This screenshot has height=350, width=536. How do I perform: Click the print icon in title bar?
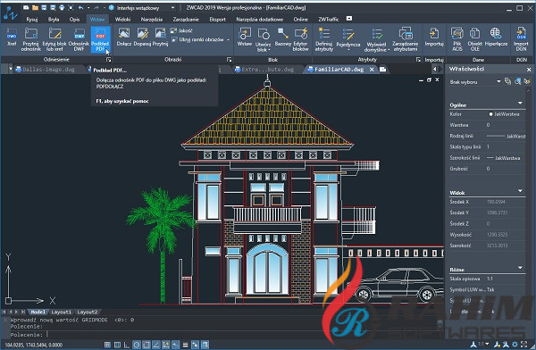62,7
